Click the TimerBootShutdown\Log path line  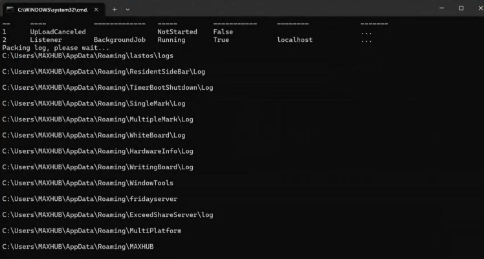pos(107,87)
